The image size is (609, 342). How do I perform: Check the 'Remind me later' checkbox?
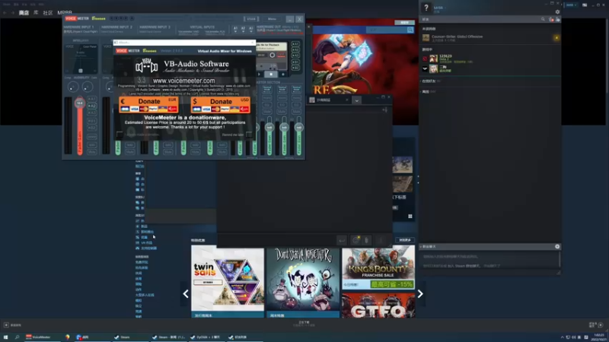pos(249,135)
